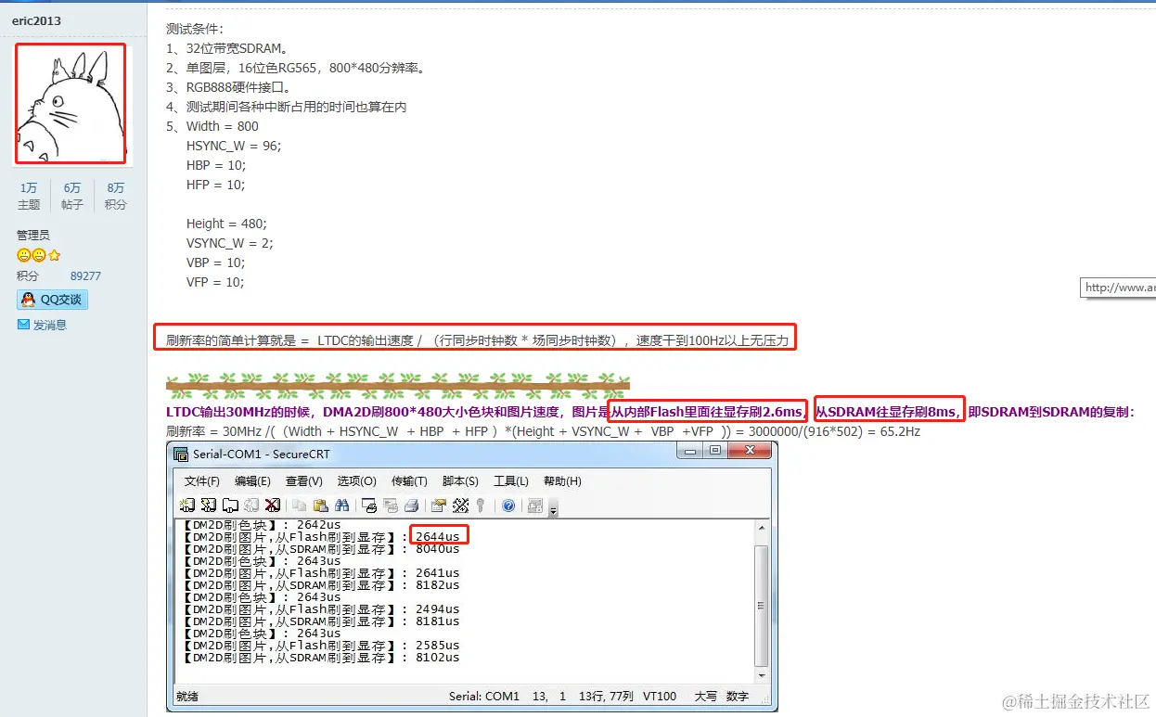Open the 工具(L) menu
This screenshot has height=717, width=1156.
click(x=511, y=480)
